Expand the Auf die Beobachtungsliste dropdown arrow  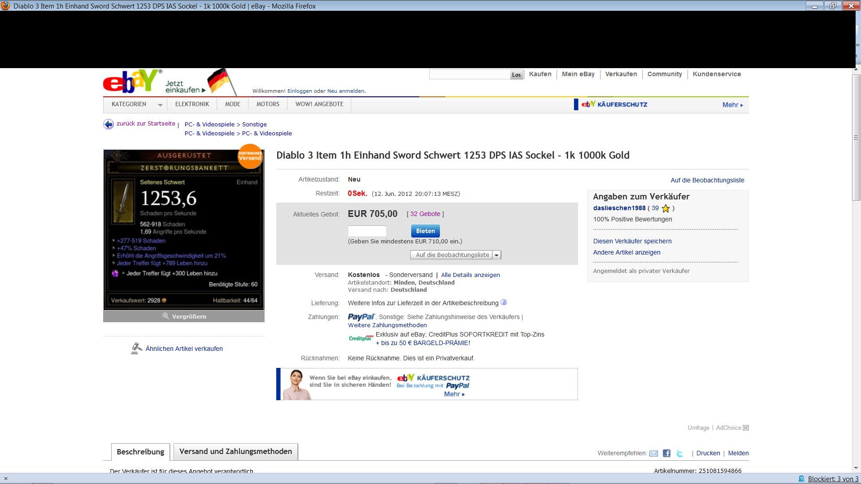click(x=496, y=255)
